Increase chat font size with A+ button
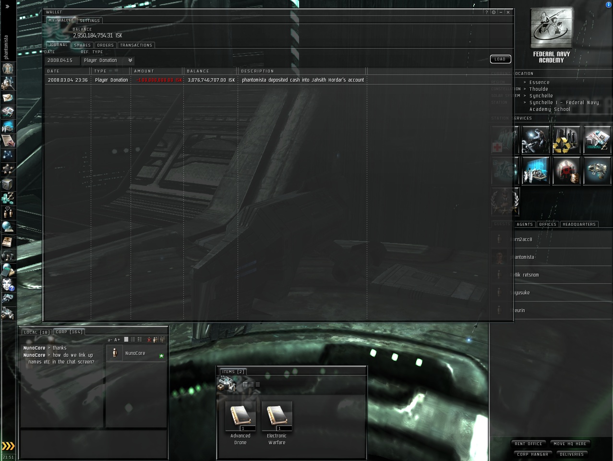 [117, 340]
